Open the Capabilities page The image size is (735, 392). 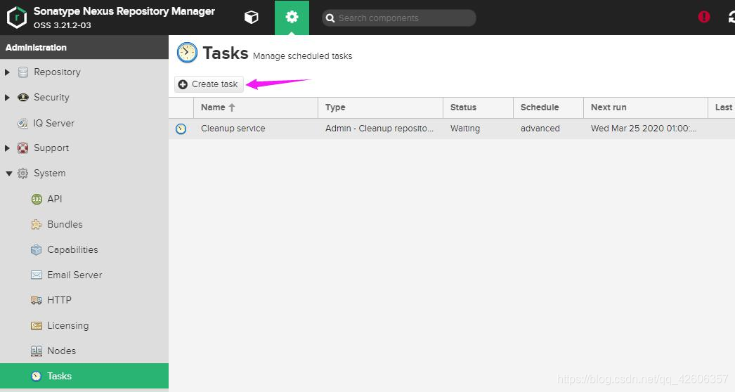(x=72, y=250)
